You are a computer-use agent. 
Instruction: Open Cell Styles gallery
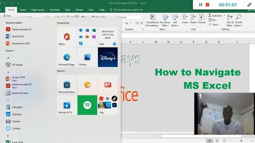(x=175, y=21)
